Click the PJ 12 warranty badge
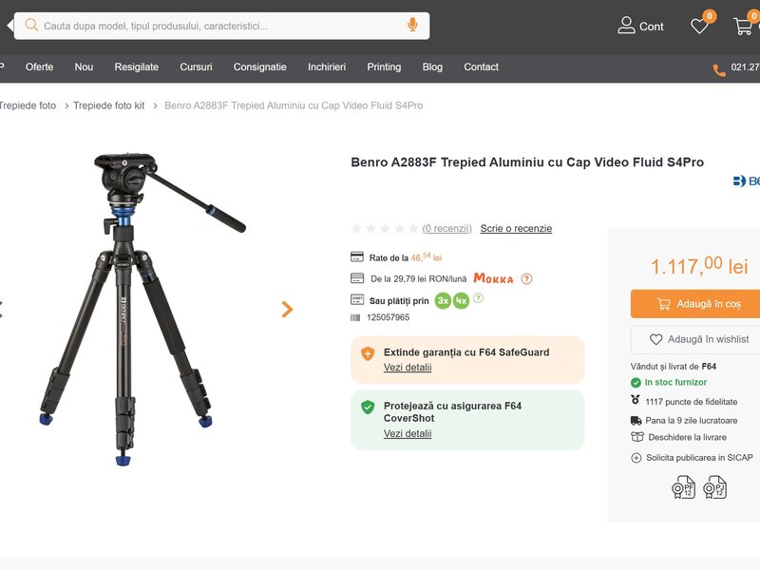The height and width of the screenshot is (570, 760). pos(715,487)
